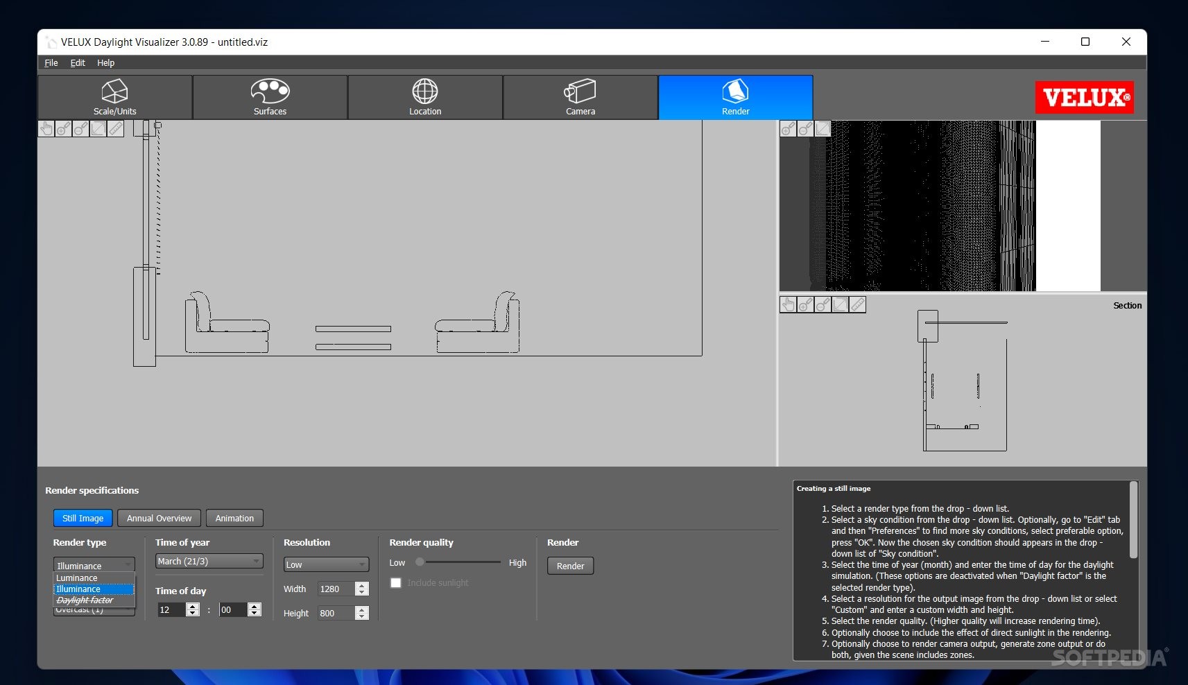Switch to the Render step tab
This screenshot has height=685, width=1188.
[736, 97]
